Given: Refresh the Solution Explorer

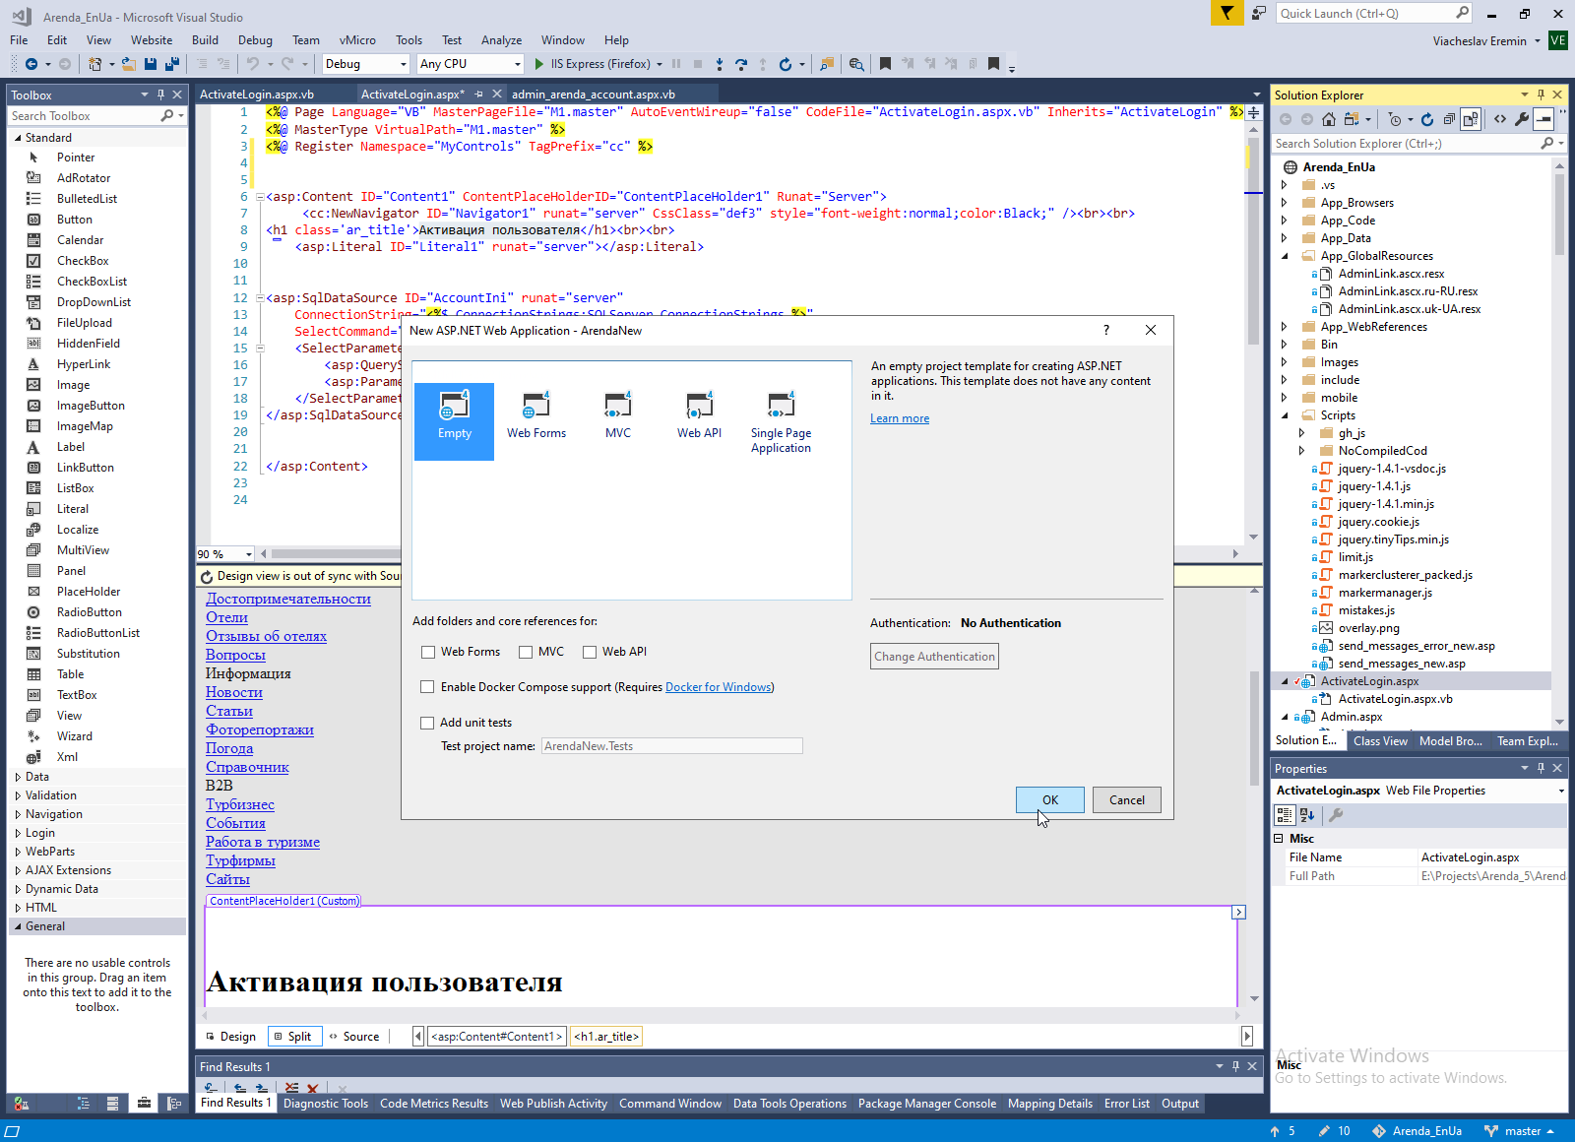Looking at the screenshot, I should 1427,119.
